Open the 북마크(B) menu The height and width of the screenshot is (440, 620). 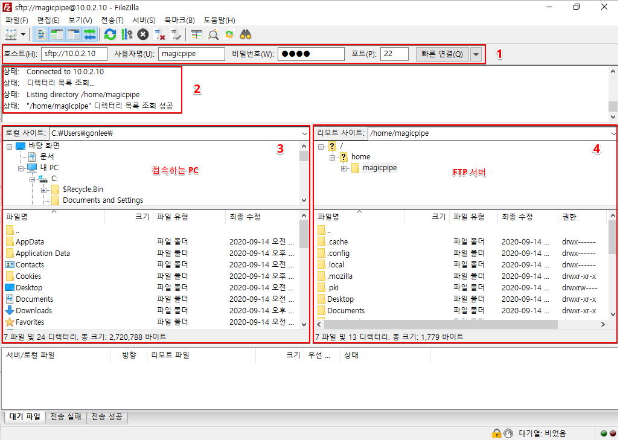coord(179,20)
